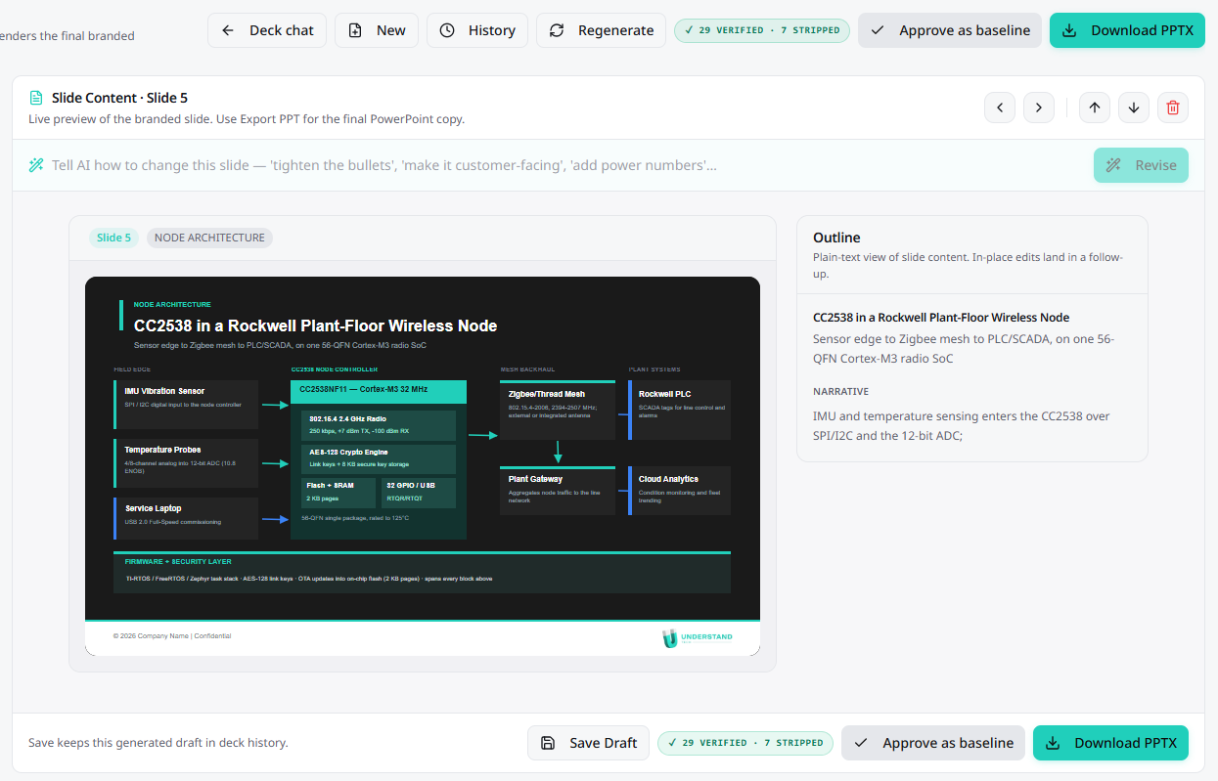Click the Revise button
This screenshot has height=781, width=1218.
point(1141,165)
